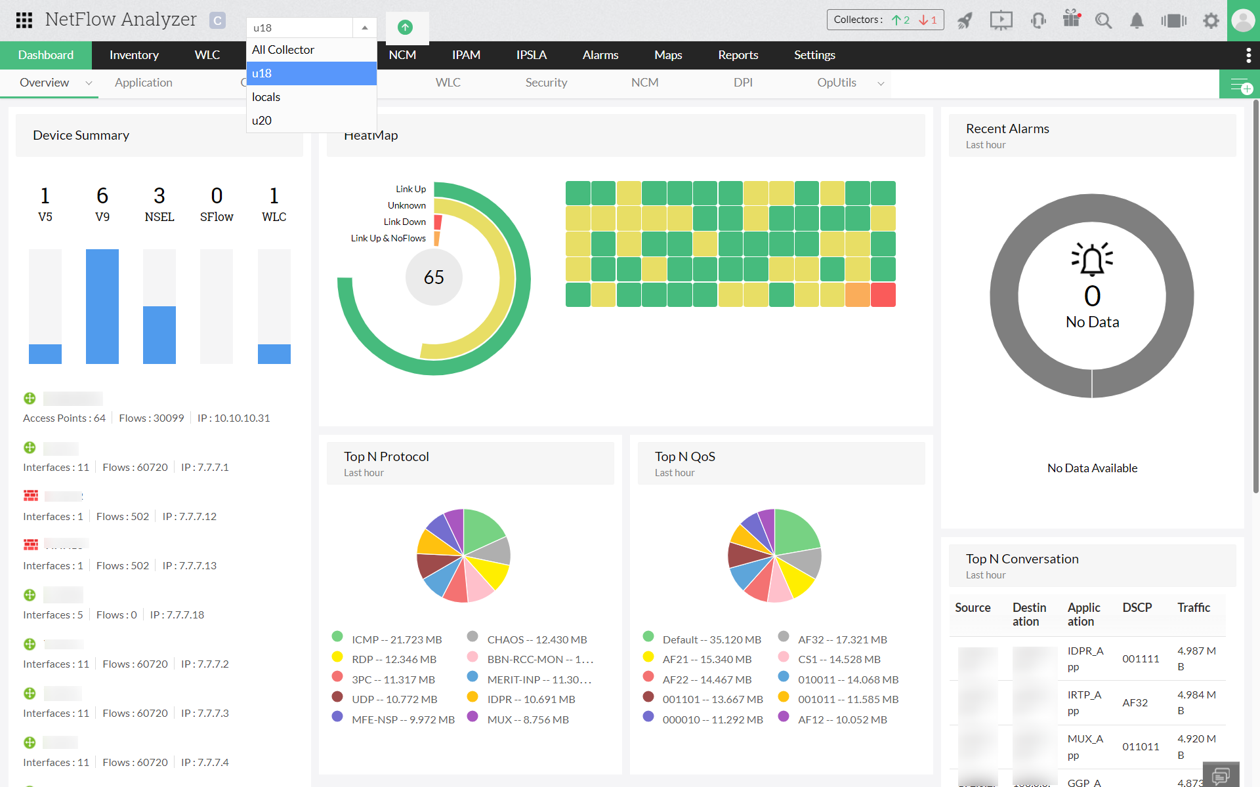Toggle the green upload/sync arrow button
The height and width of the screenshot is (787, 1260).
coord(405,26)
